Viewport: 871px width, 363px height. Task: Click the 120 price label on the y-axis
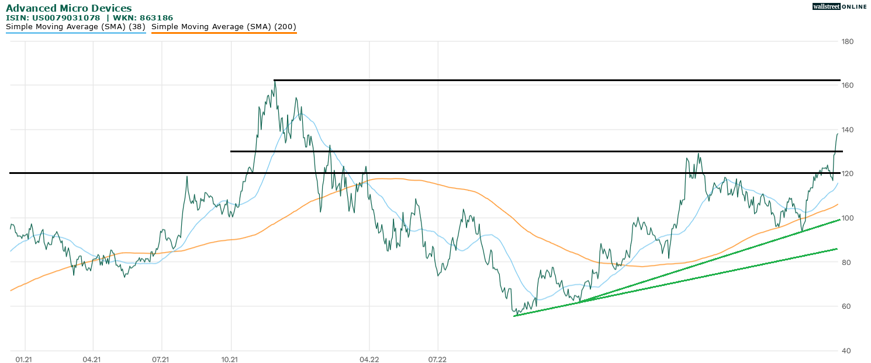pyautogui.click(x=848, y=174)
